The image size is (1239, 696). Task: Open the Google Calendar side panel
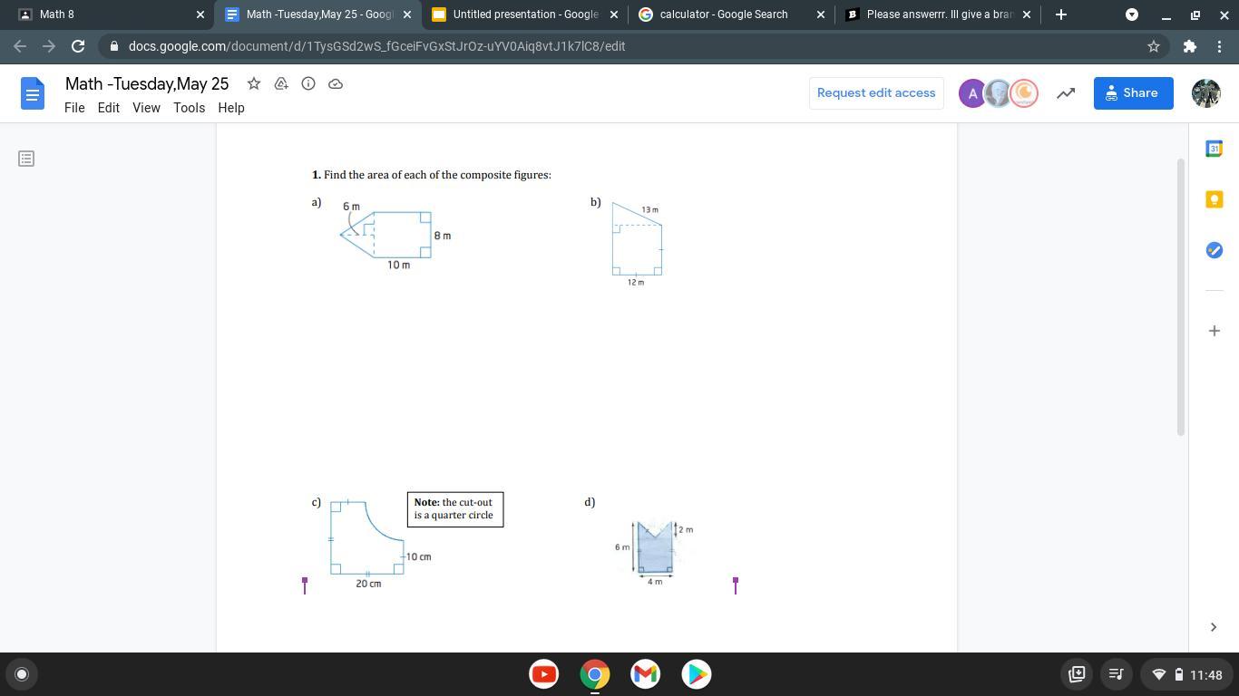[x=1214, y=149]
